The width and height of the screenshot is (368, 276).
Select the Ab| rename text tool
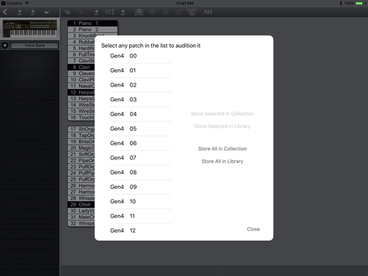[208, 12]
